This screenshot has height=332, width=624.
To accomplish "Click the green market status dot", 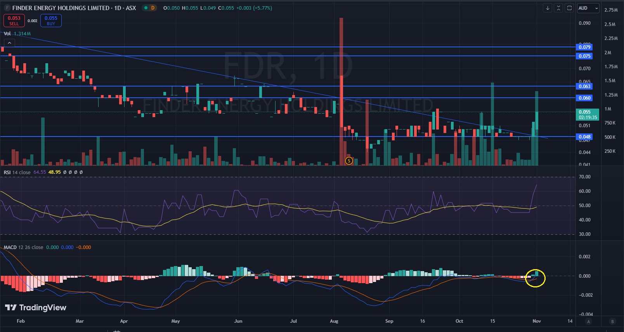I will (x=146, y=8).
